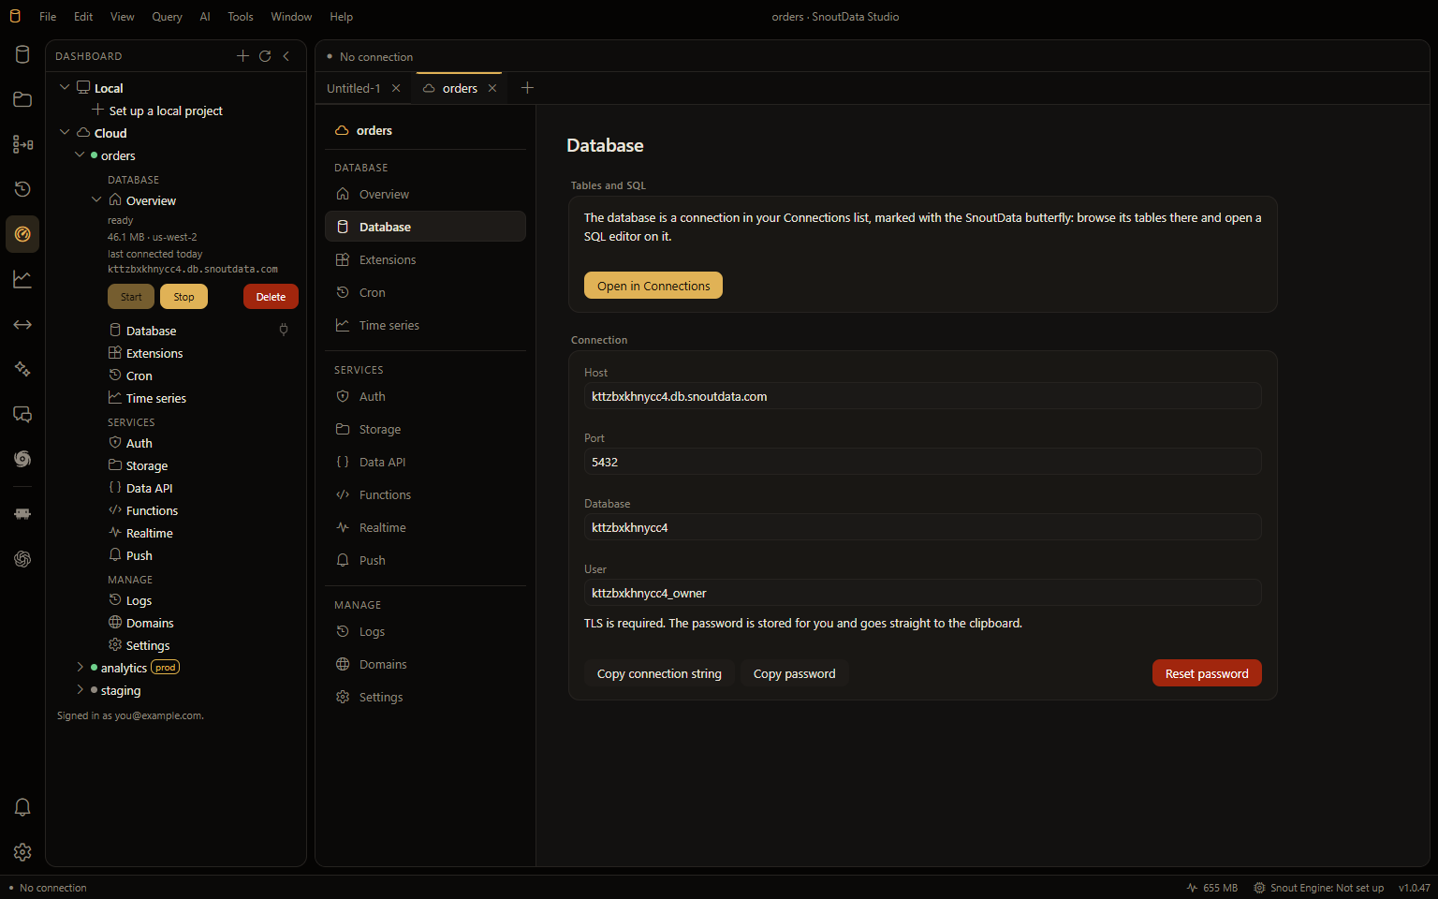Open Functions in the orders side nav
The height and width of the screenshot is (899, 1438).
[425, 494]
